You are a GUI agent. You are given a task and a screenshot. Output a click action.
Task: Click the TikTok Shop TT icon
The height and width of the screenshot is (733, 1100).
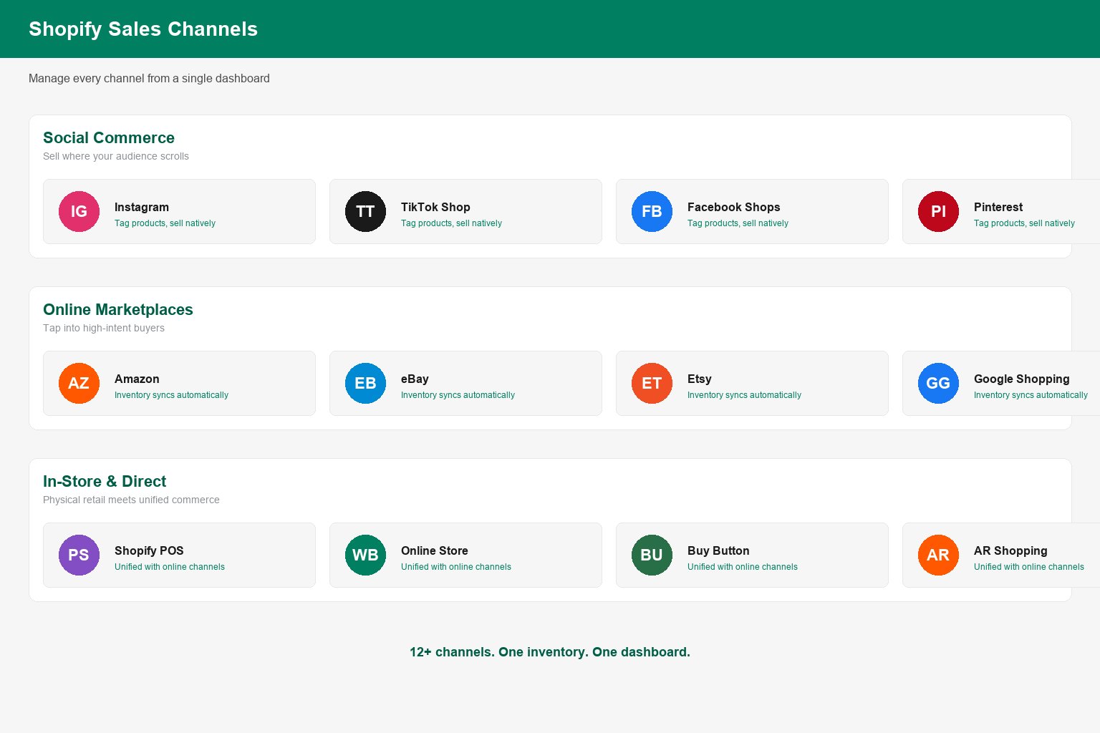(365, 211)
